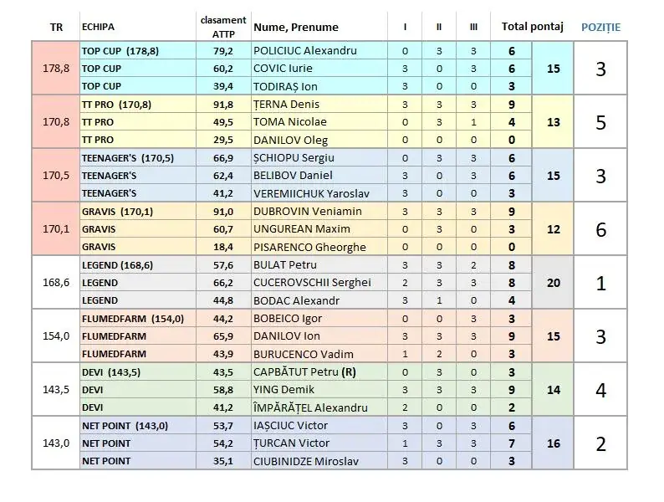The width and height of the screenshot is (664, 502).
Task: Click the NET POINT total 16 cell
Action: [553, 443]
